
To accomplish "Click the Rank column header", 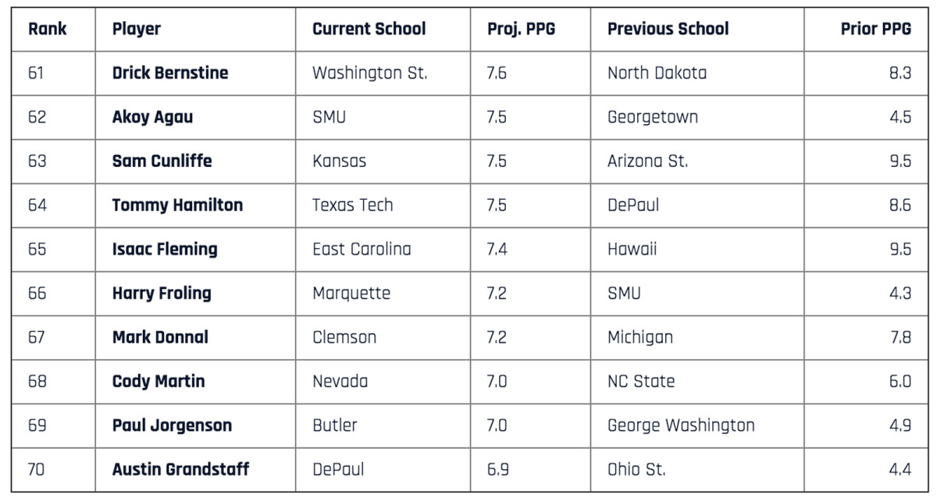I will (x=48, y=30).
